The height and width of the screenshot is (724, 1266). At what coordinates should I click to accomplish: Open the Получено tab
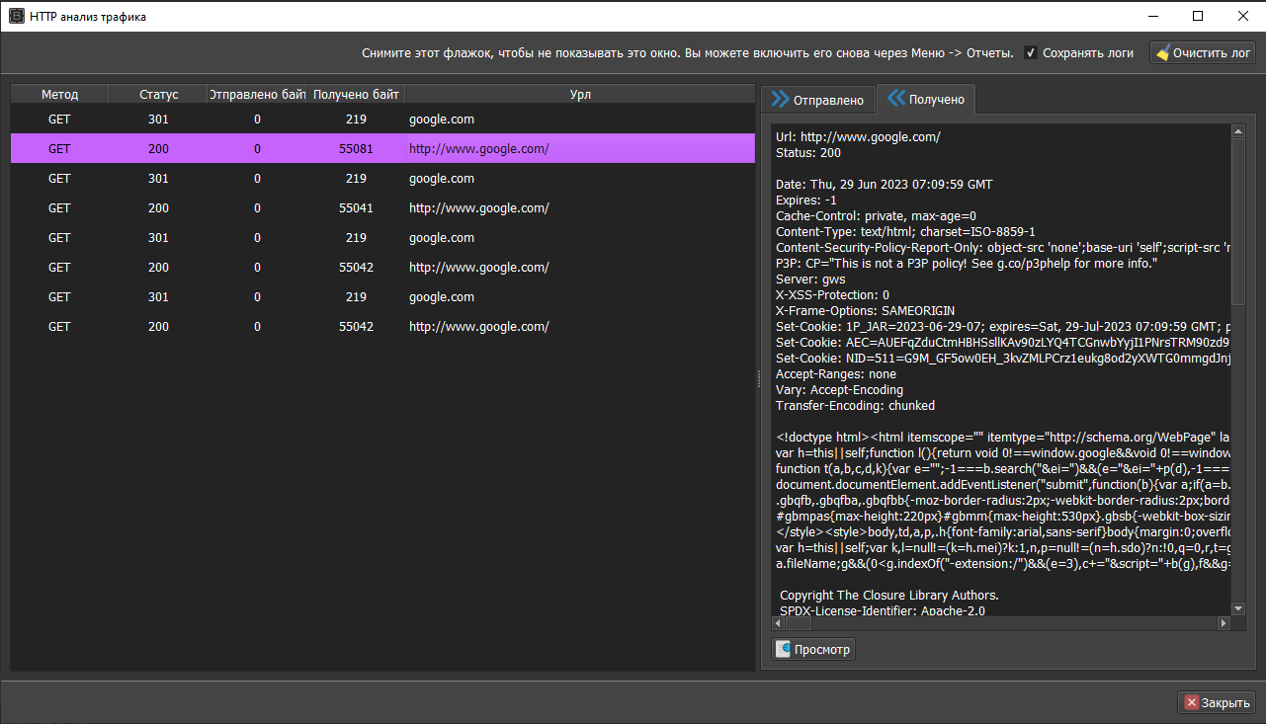click(926, 100)
